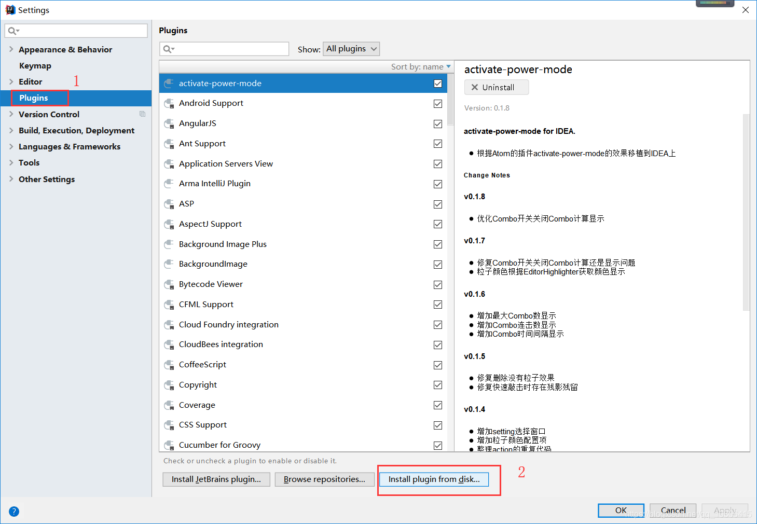
Task: Click the Application Servers View plugin icon
Action: (x=169, y=164)
